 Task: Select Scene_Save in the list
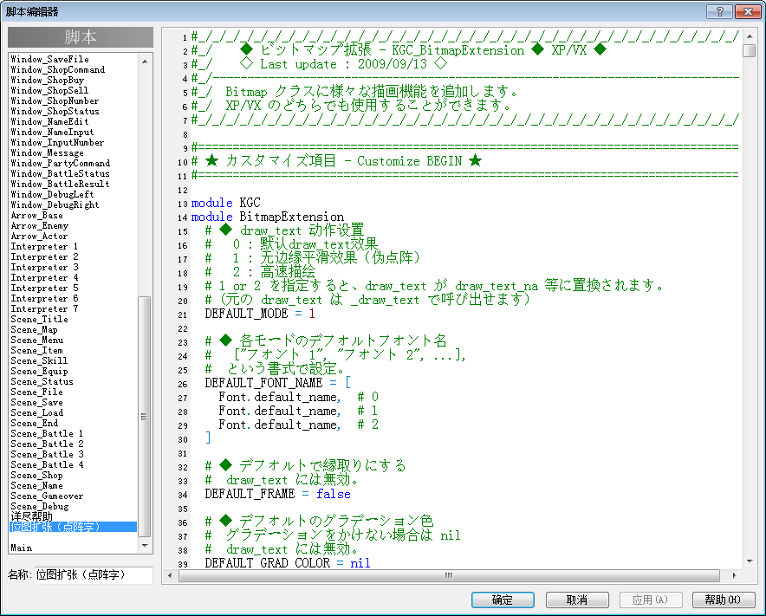click(x=36, y=403)
